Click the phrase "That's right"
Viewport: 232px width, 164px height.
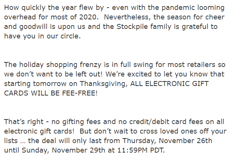24,122
